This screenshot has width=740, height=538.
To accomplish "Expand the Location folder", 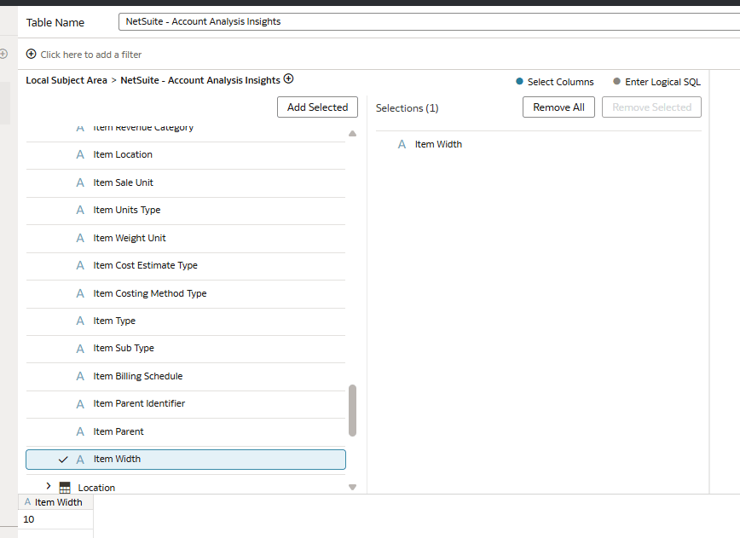I will 48,486.
